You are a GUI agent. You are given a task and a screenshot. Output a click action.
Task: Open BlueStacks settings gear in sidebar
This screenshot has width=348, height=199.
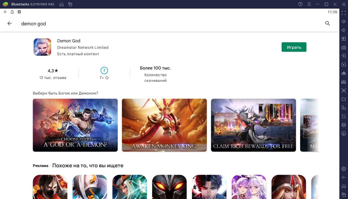coord(343,169)
